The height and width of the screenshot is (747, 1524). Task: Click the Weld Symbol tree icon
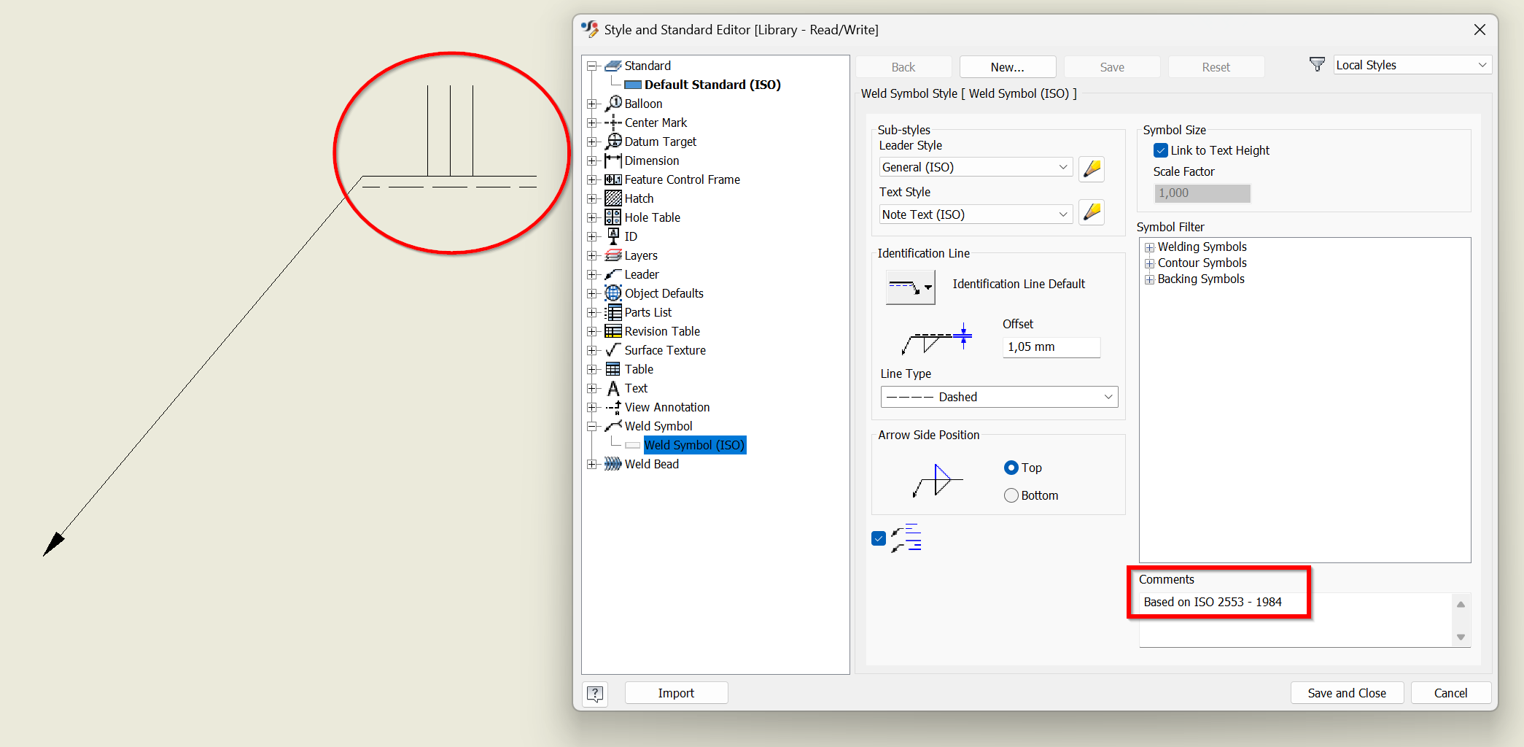[x=613, y=426]
